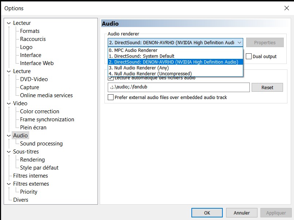
Task: Collapse the Sous-titres tree node
Action: pos(9,152)
